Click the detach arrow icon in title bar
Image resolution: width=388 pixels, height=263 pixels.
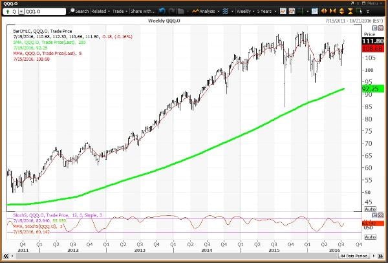pos(352,3)
